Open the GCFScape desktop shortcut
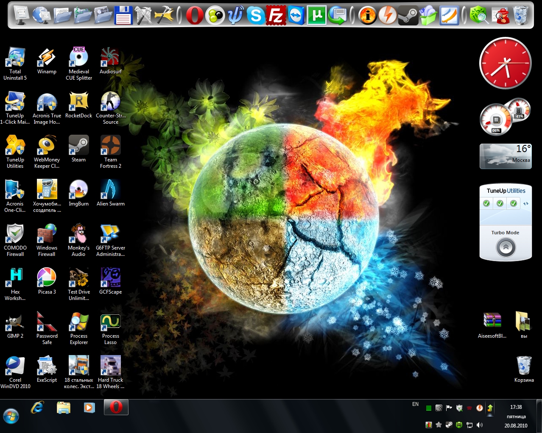The image size is (542, 433). click(x=111, y=281)
